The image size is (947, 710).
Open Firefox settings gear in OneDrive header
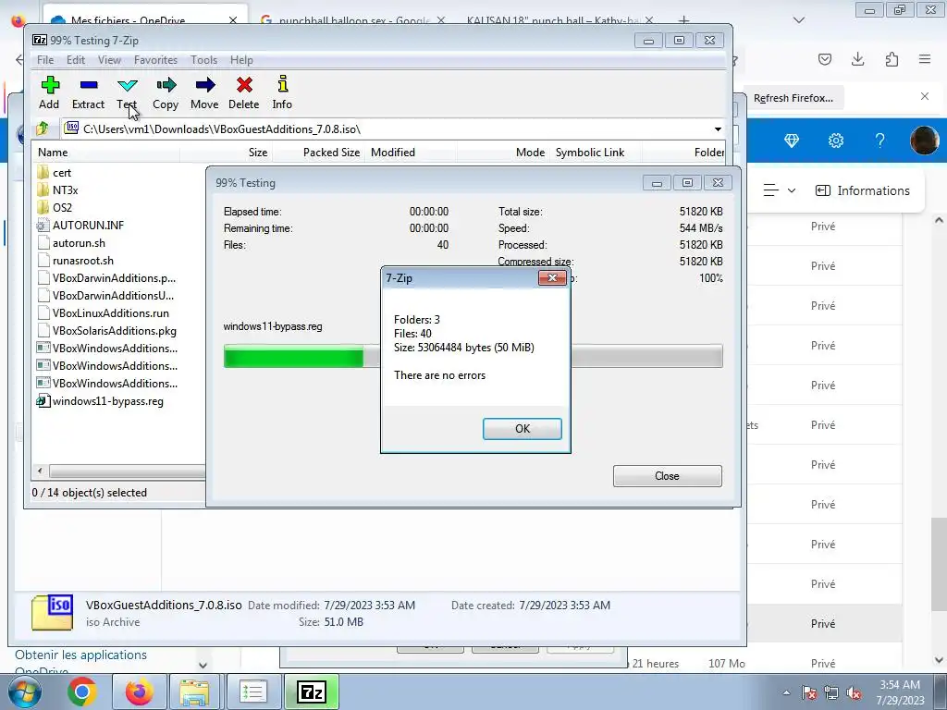click(836, 141)
